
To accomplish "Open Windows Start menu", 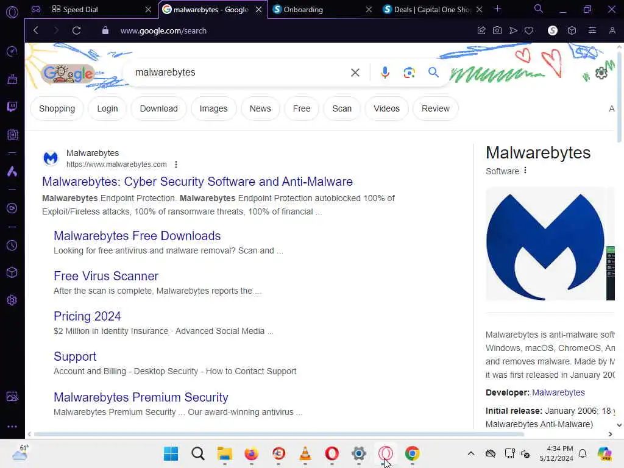I will tap(171, 453).
